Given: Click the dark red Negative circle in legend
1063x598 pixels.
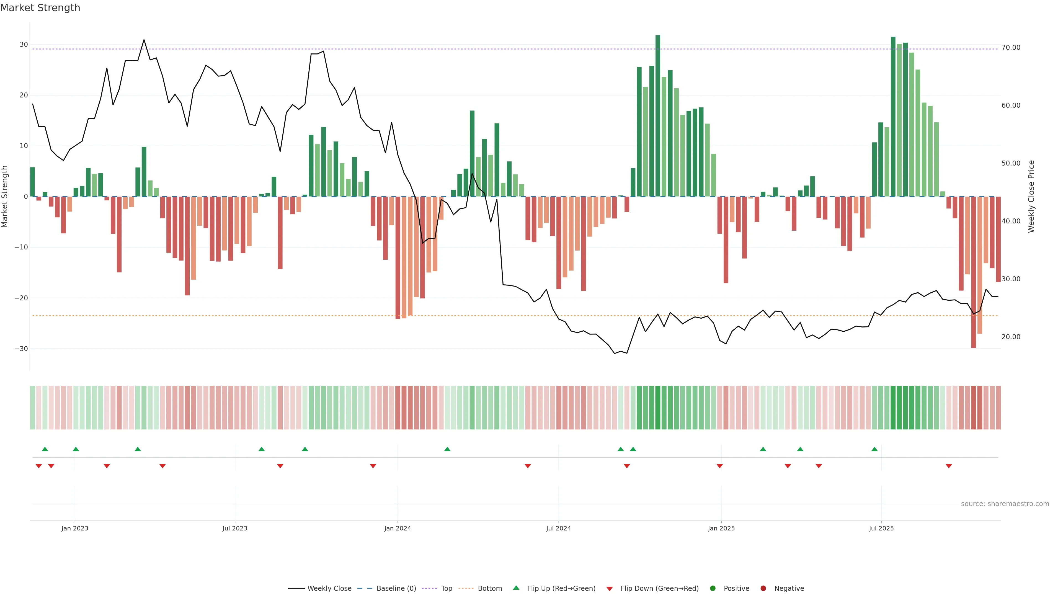Looking at the screenshot, I should click(x=763, y=588).
